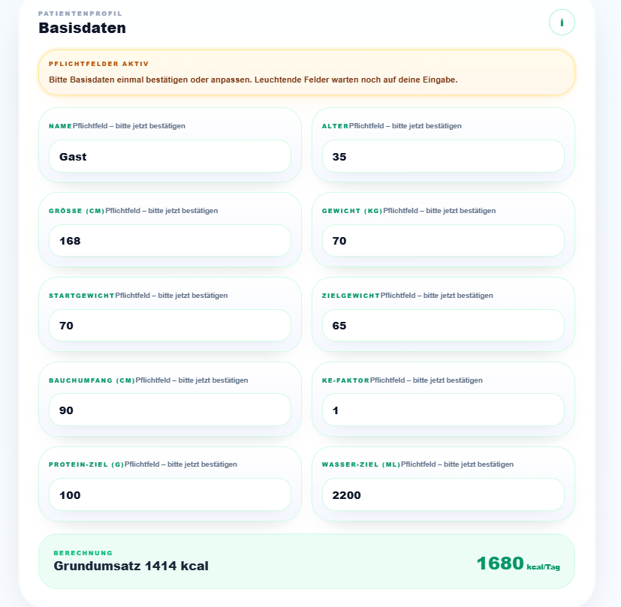Click the Wasser-Ziel (ml) label text

point(361,464)
